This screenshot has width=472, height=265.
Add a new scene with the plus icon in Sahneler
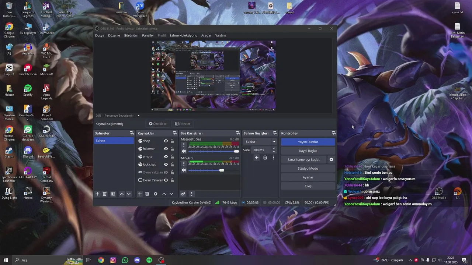(x=97, y=194)
